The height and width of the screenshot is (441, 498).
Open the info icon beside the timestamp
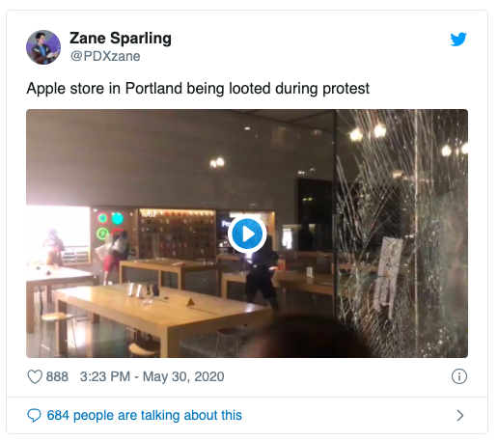[459, 376]
